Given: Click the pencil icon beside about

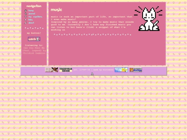Looking at the screenshot, I should (26, 23).
